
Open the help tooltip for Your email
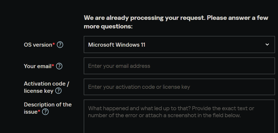point(59,66)
